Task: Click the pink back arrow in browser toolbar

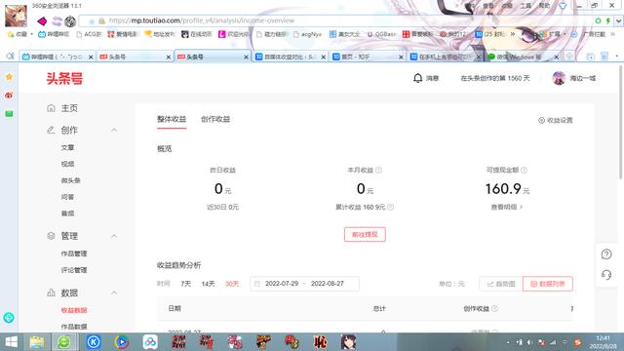Action: [x=42, y=20]
